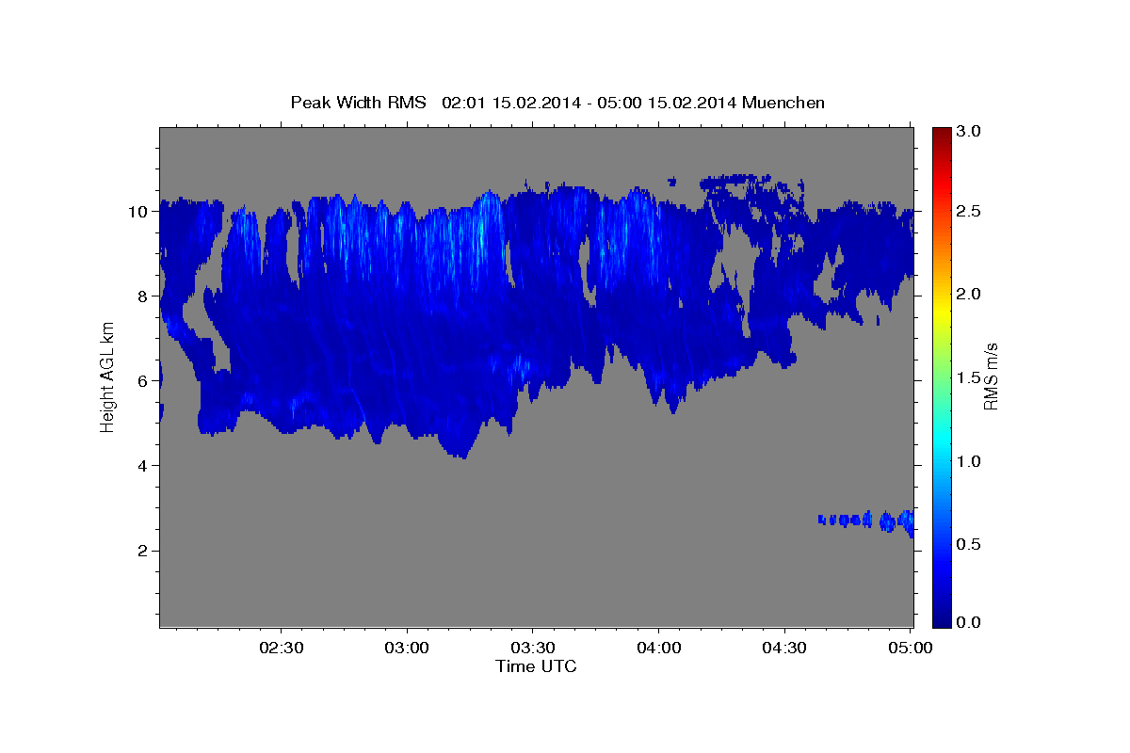Click the colorbar label '2.0'
Screen dimensions: 1130x753
pyautogui.click(x=969, y=294)
